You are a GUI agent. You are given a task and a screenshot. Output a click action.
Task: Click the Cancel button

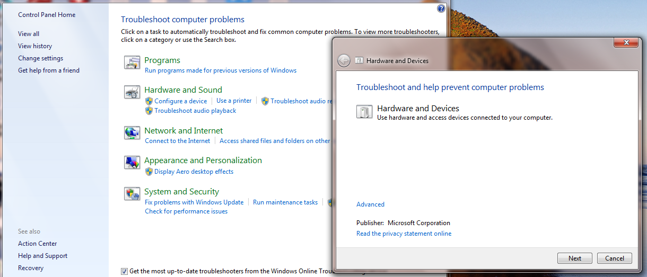(x=615, y=258)
